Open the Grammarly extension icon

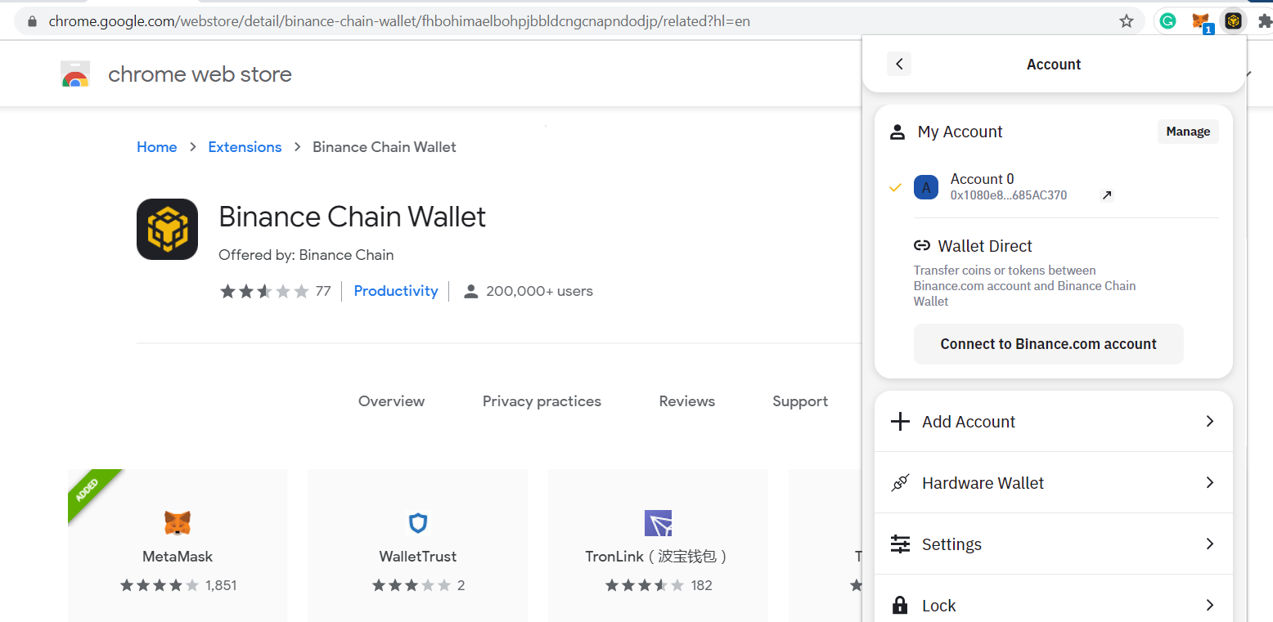1168,21
